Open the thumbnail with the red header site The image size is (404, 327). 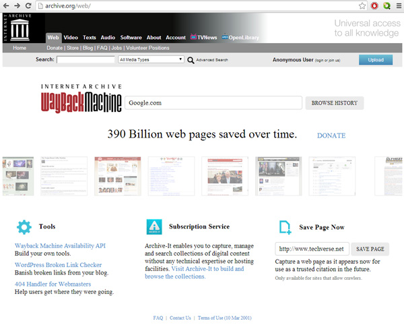[118, 176]
